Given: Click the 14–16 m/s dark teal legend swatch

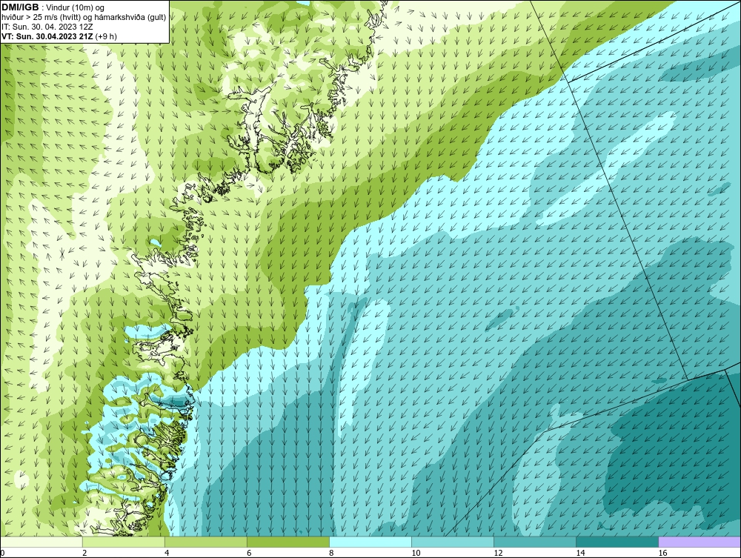Looking at the screenshot, I should (617, 542).
